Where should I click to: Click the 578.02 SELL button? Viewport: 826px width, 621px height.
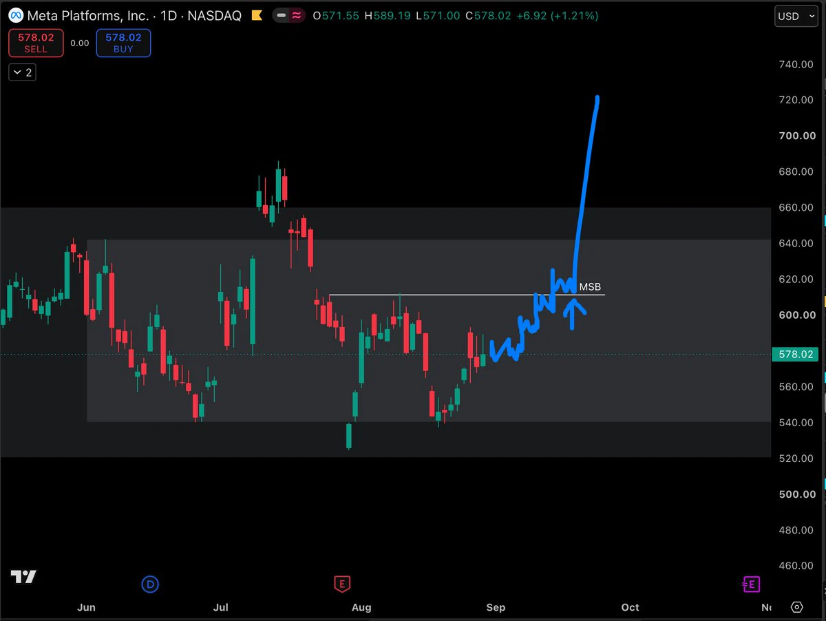click(36, 43)
